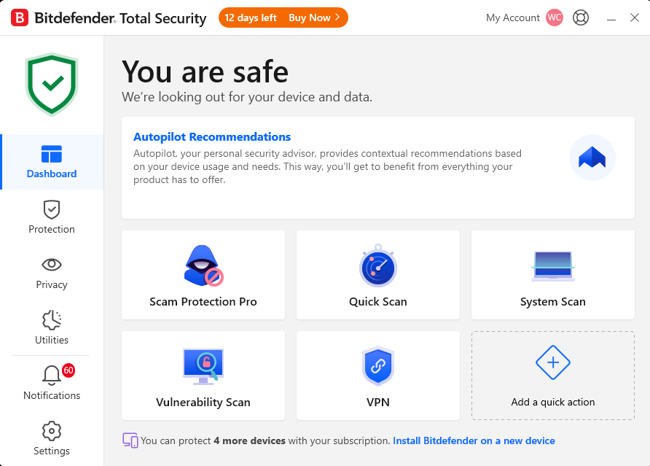650x466 pixels.
Task: Go to the Utilities section
Action: pos(52,327)
